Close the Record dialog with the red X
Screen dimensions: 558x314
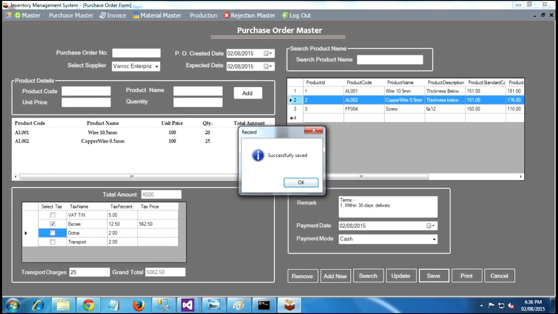click(313, 130)
